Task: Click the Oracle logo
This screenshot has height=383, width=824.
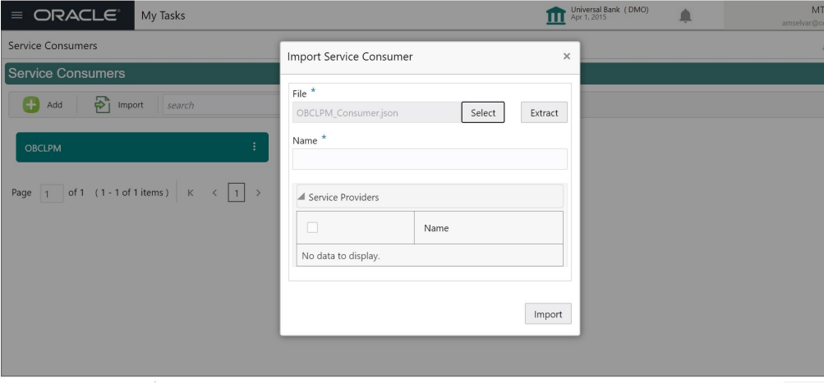Action: click(76, 16)
